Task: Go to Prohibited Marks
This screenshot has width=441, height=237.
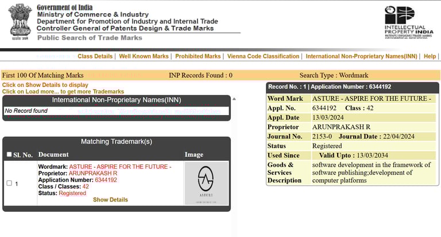Action: [198, 56]
